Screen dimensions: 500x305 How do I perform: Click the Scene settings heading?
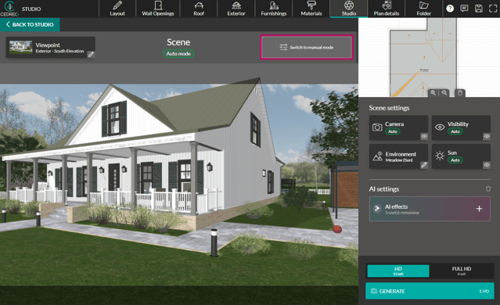pos(389,108)
